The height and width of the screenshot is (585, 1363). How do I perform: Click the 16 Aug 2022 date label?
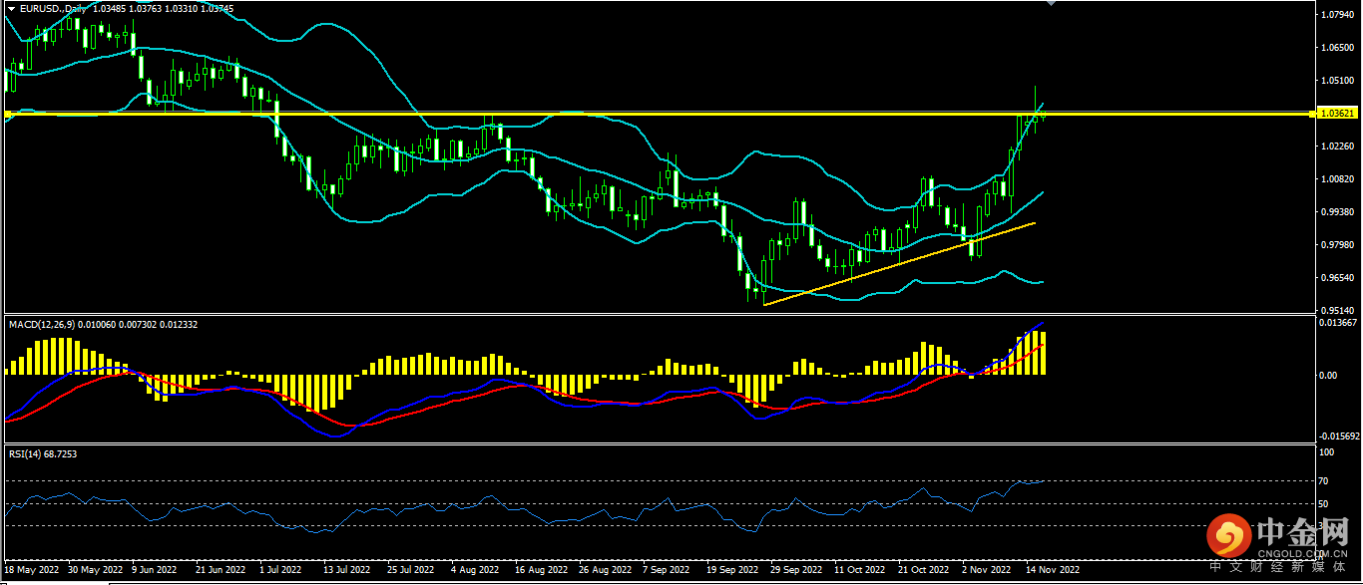[540, 570]
